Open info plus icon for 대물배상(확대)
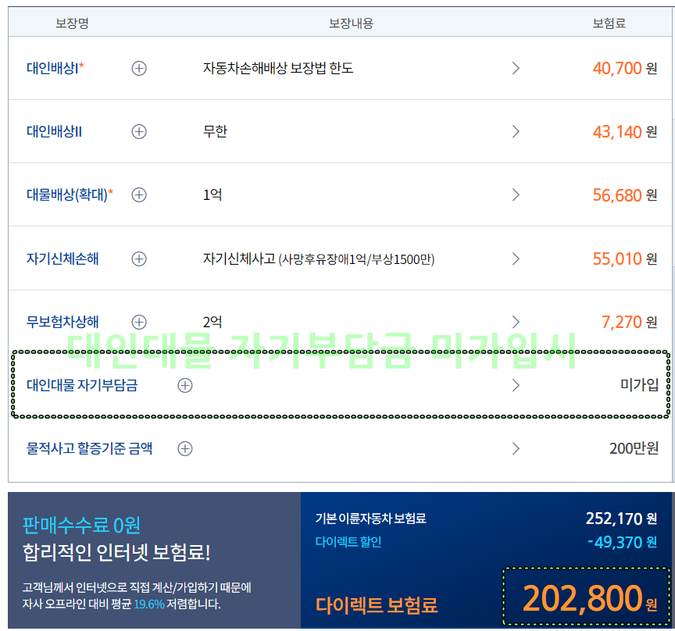675x631 pixels. pyautogui.click(x=139, y=195)
